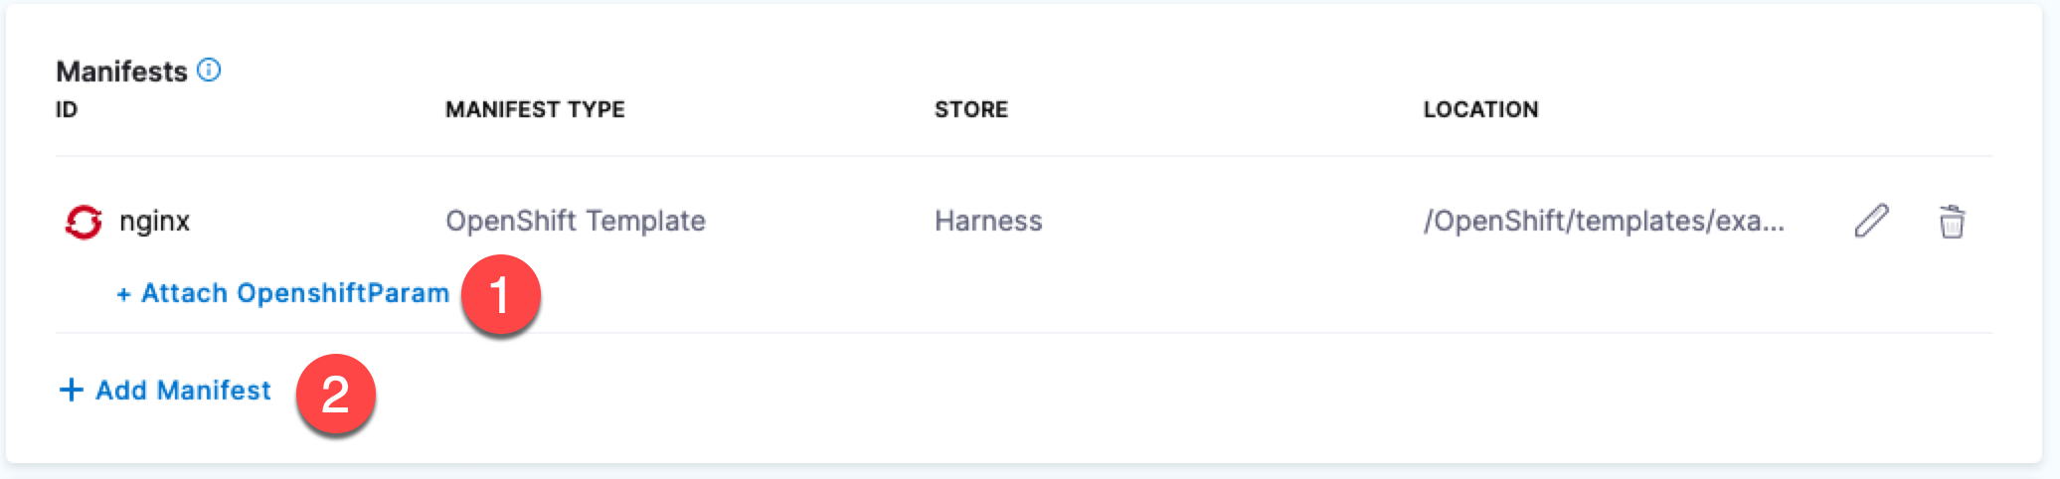Click the plus sign before Attach OpenshiftParam
Screen dimensions: 2060x479
[123, 294]
